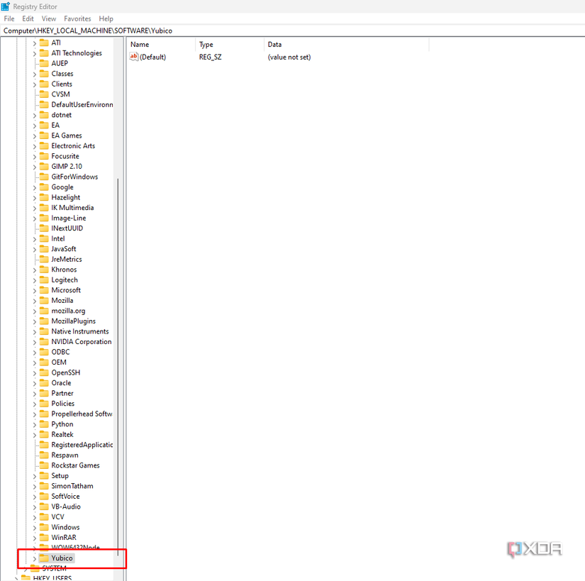The image size is (585, 581).
Task: Open the Favorites menu
Action: (77, 18)
